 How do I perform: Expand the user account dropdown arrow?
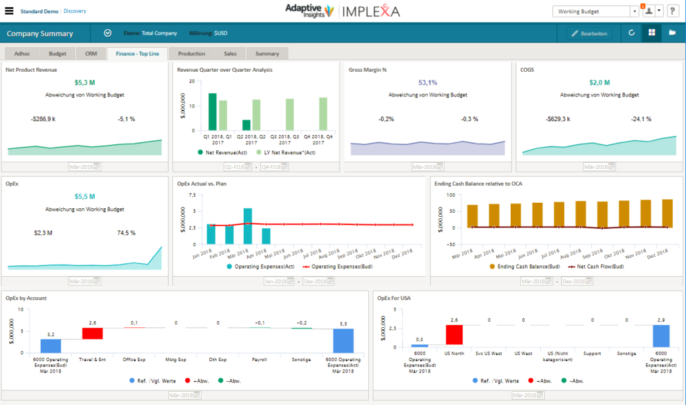[x=658, y=11]
